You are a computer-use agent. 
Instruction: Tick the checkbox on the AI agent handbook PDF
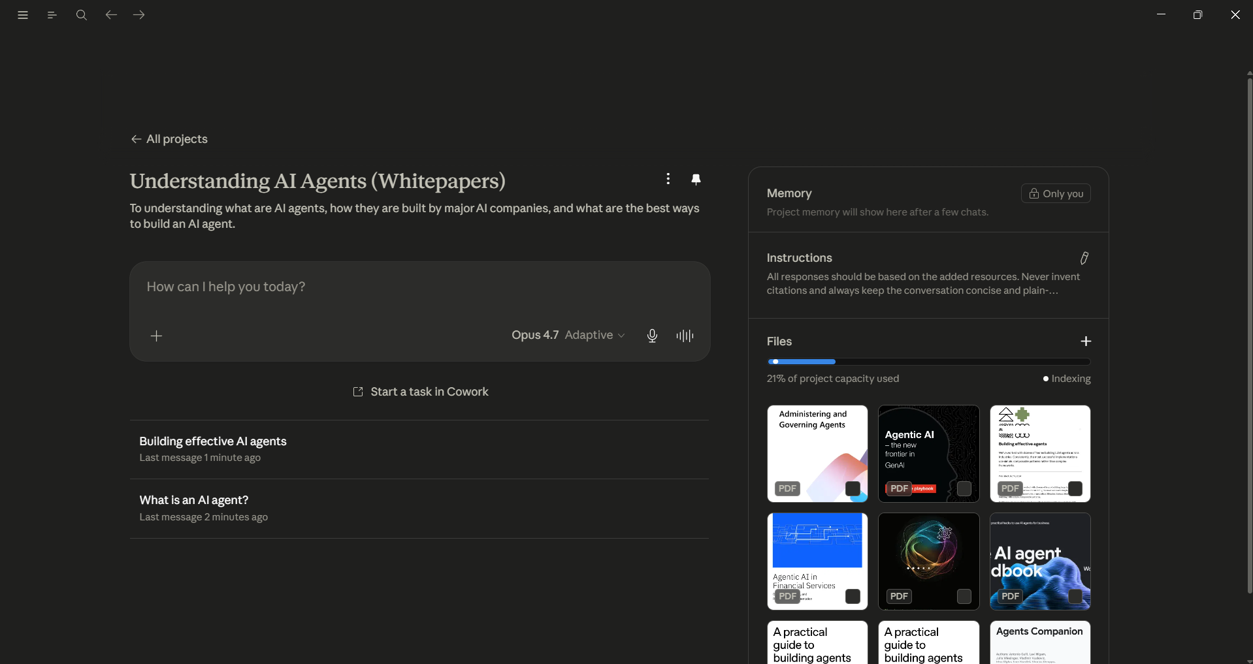[1075, 596]
